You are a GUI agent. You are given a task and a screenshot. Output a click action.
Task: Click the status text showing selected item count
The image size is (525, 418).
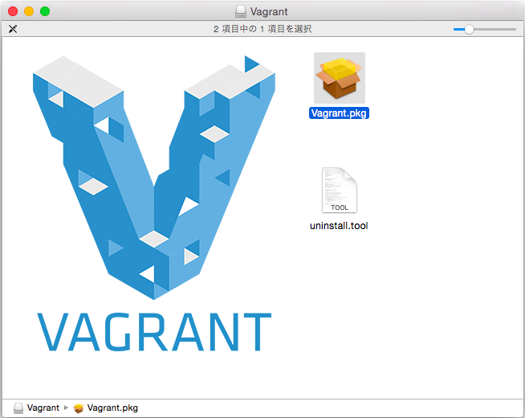(x=262, y=29)
